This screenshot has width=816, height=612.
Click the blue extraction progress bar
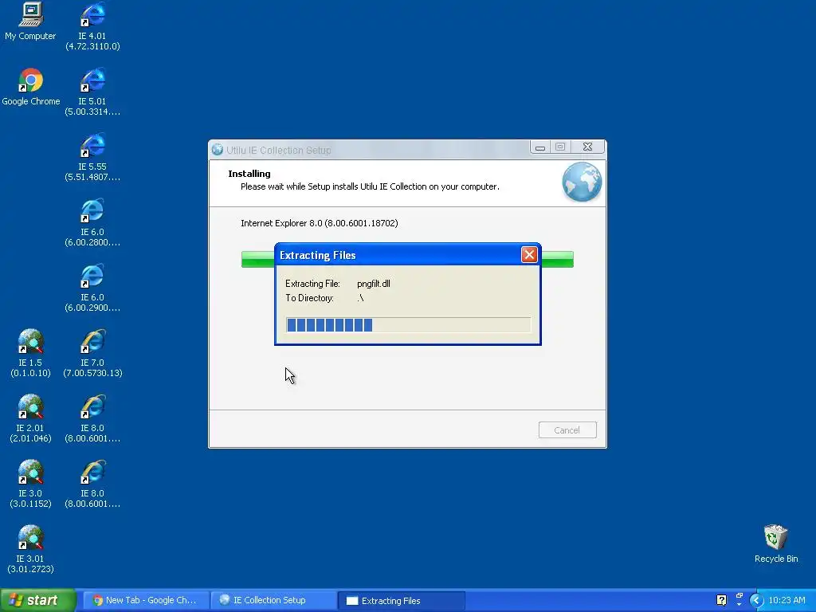pos(408,325)
